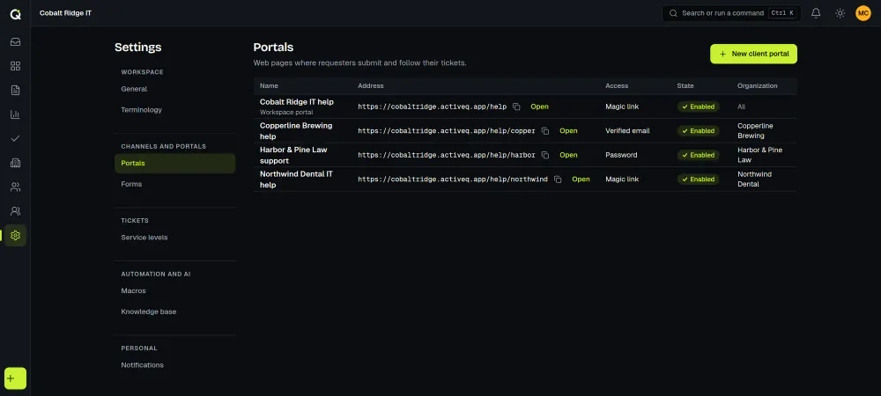Click the Name column header
881x396 pixels.
[x=269, y=86]
